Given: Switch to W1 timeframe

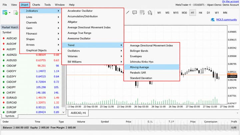Looking at the screenshot, I should [x=217, y=13].
